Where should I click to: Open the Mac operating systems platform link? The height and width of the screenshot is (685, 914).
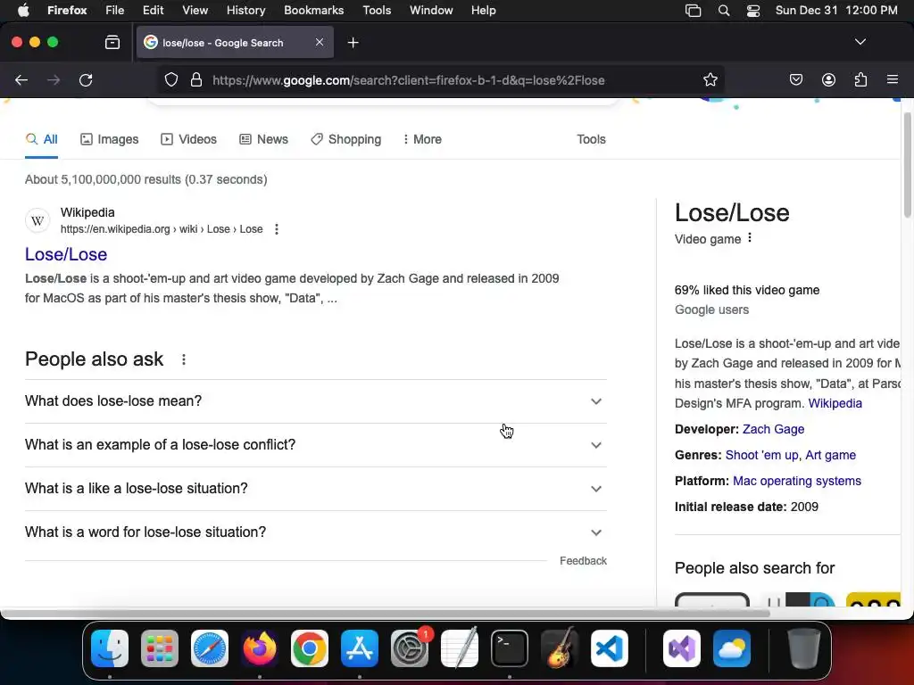tap(797, 481)
